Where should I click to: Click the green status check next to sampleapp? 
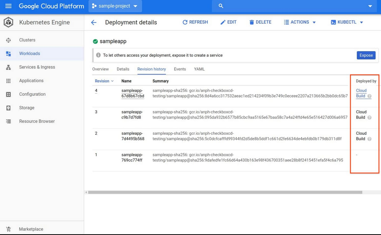coord(95,41)
